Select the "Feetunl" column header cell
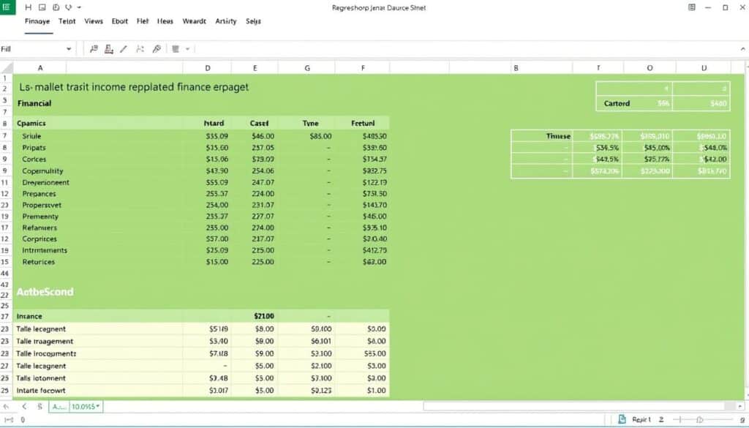The width and height of the screenshot is (749, 428). tap(363, 123)
